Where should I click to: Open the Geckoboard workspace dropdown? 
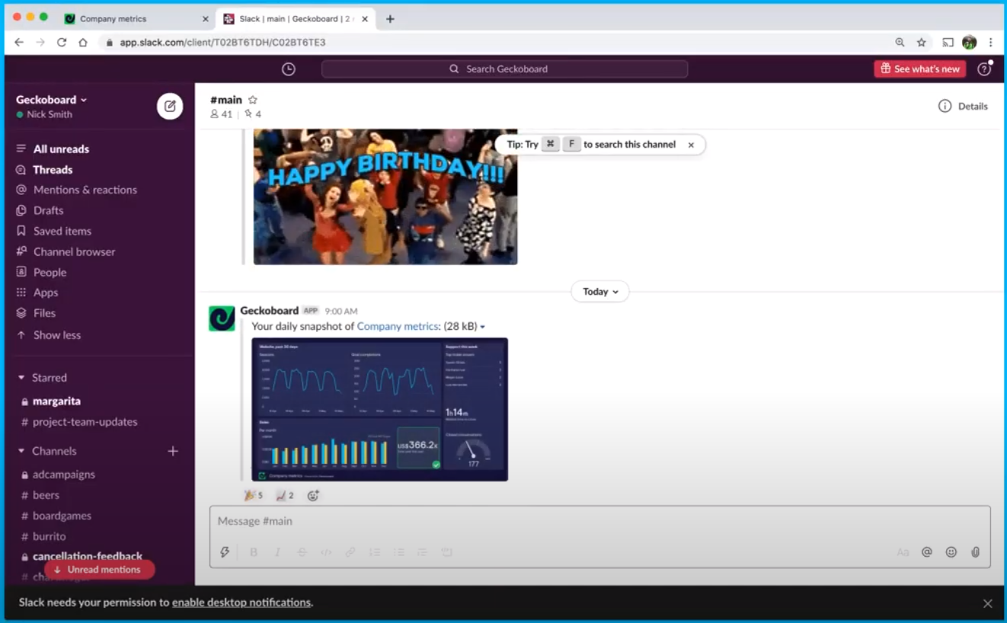point(52,99)
